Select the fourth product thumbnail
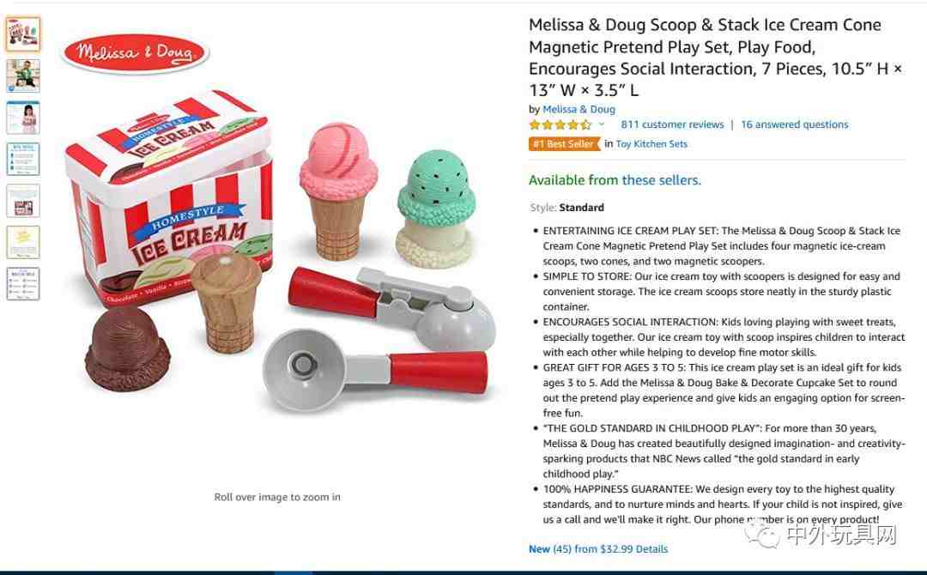This screenshot has width=927, height=575. coord(23,159)
